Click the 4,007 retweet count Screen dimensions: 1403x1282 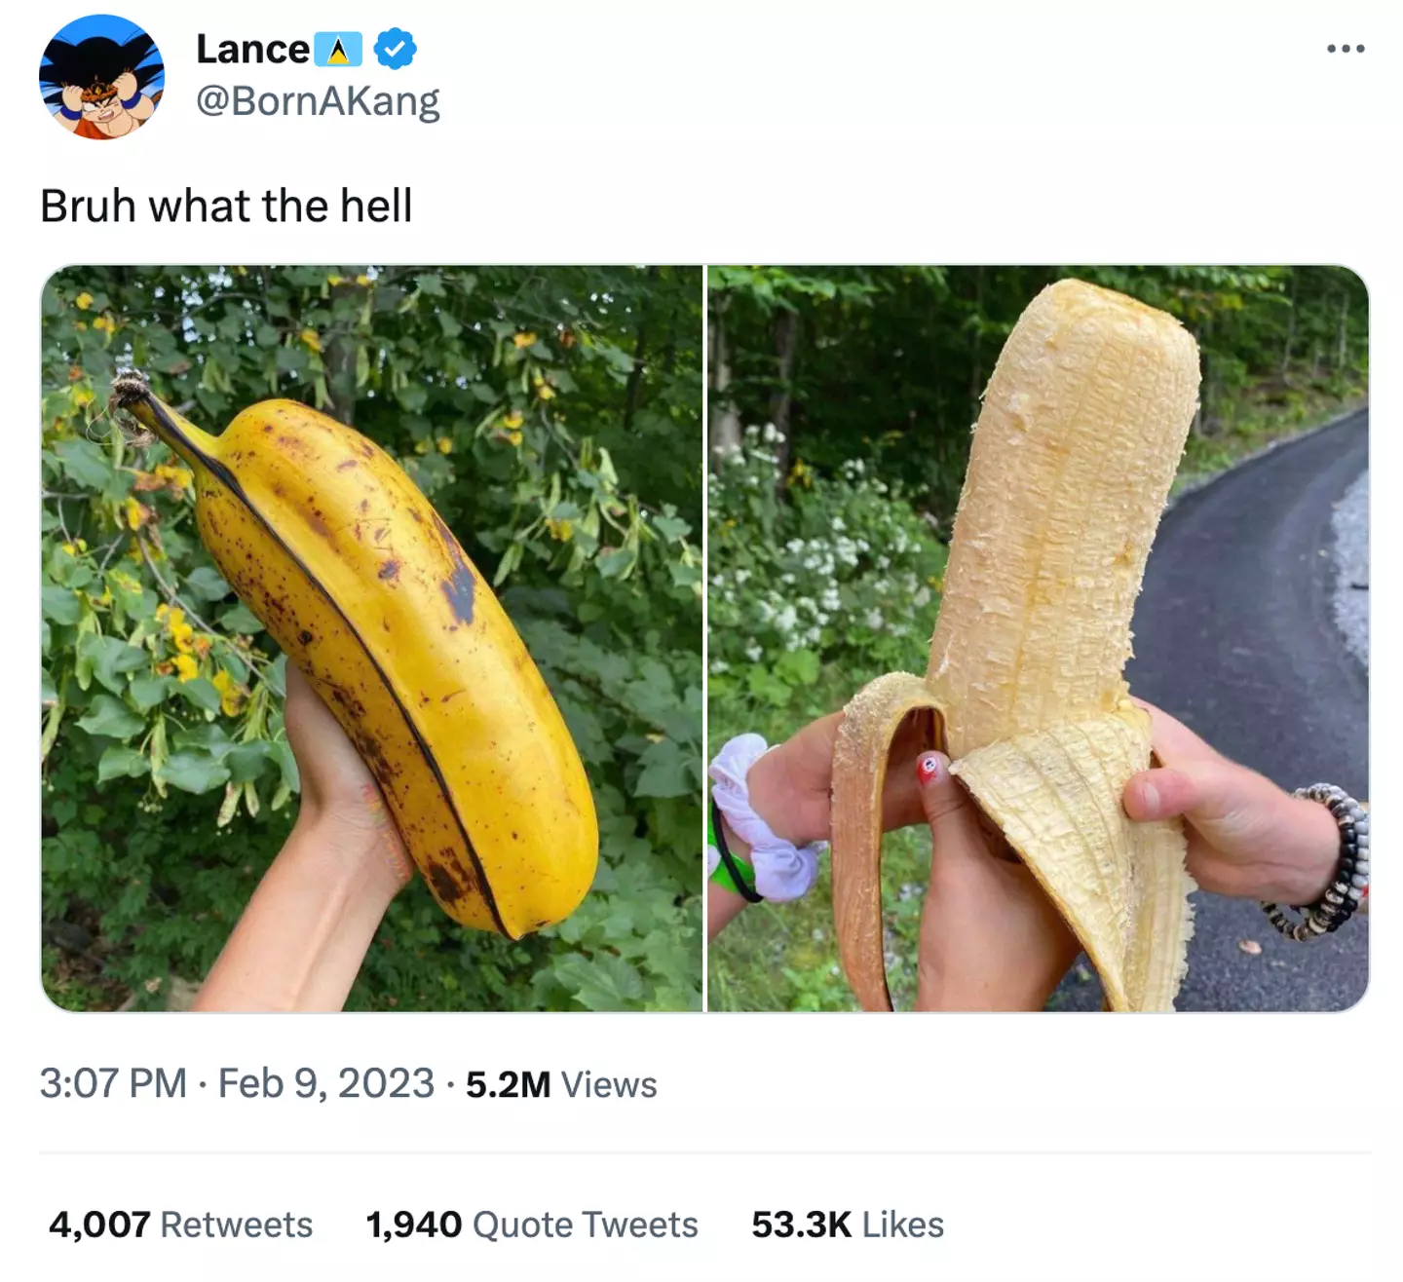tap(99, 1225)
